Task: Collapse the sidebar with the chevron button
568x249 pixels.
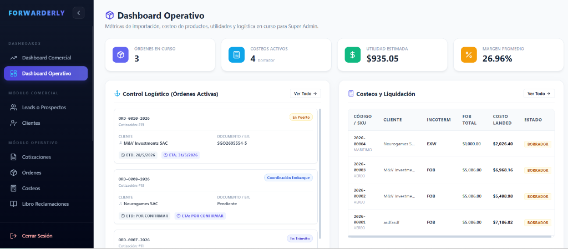Action: point(79,13)
